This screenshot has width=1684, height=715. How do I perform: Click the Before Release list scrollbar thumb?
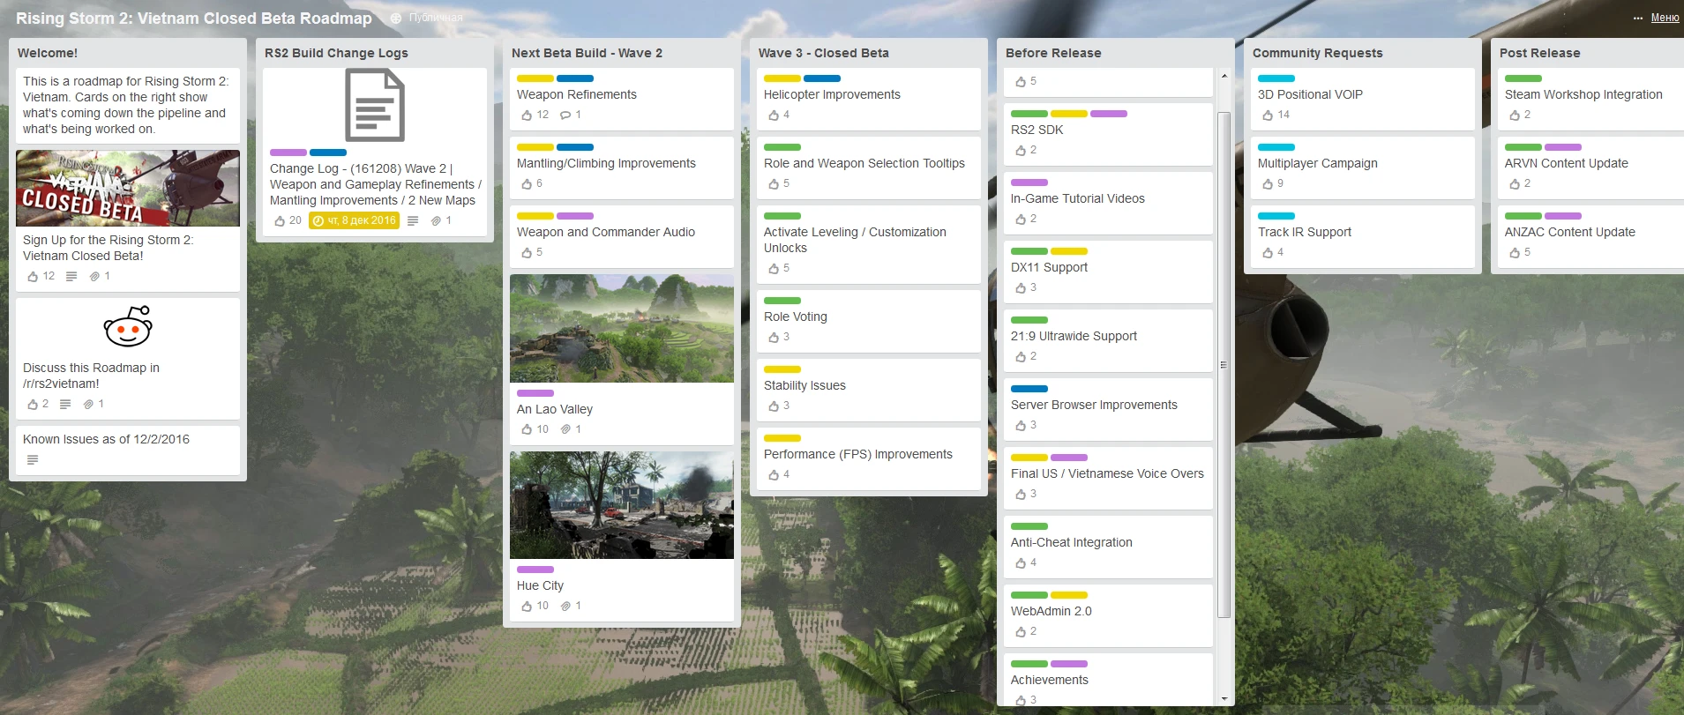click(1224, 365)
